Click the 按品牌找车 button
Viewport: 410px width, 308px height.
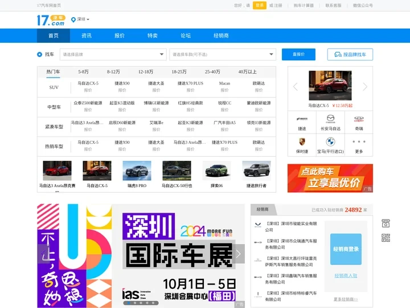coord(350,55)
